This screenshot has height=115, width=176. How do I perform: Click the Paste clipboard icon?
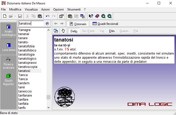tap(40, 16)
